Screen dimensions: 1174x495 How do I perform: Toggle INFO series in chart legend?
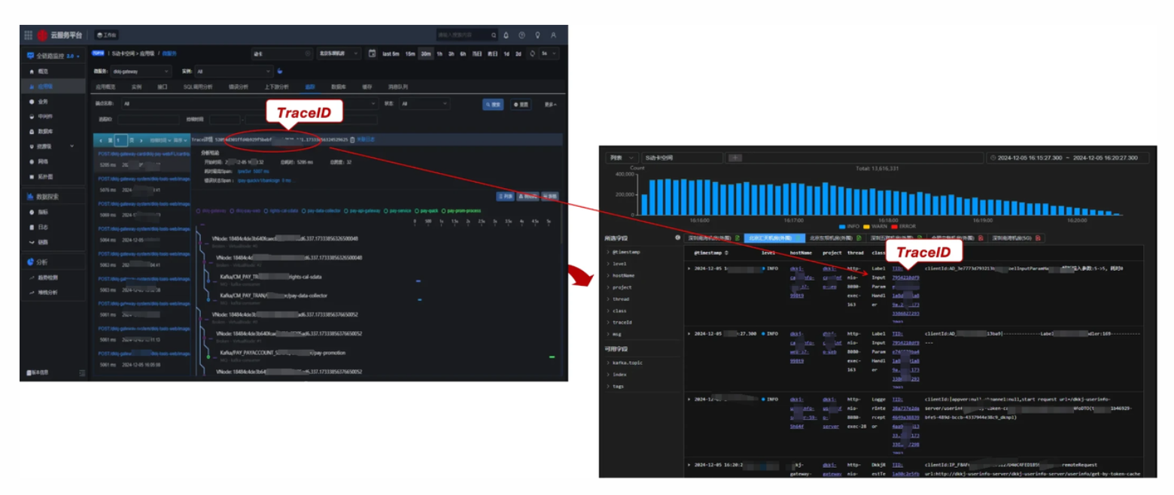(x=850, y=226)
